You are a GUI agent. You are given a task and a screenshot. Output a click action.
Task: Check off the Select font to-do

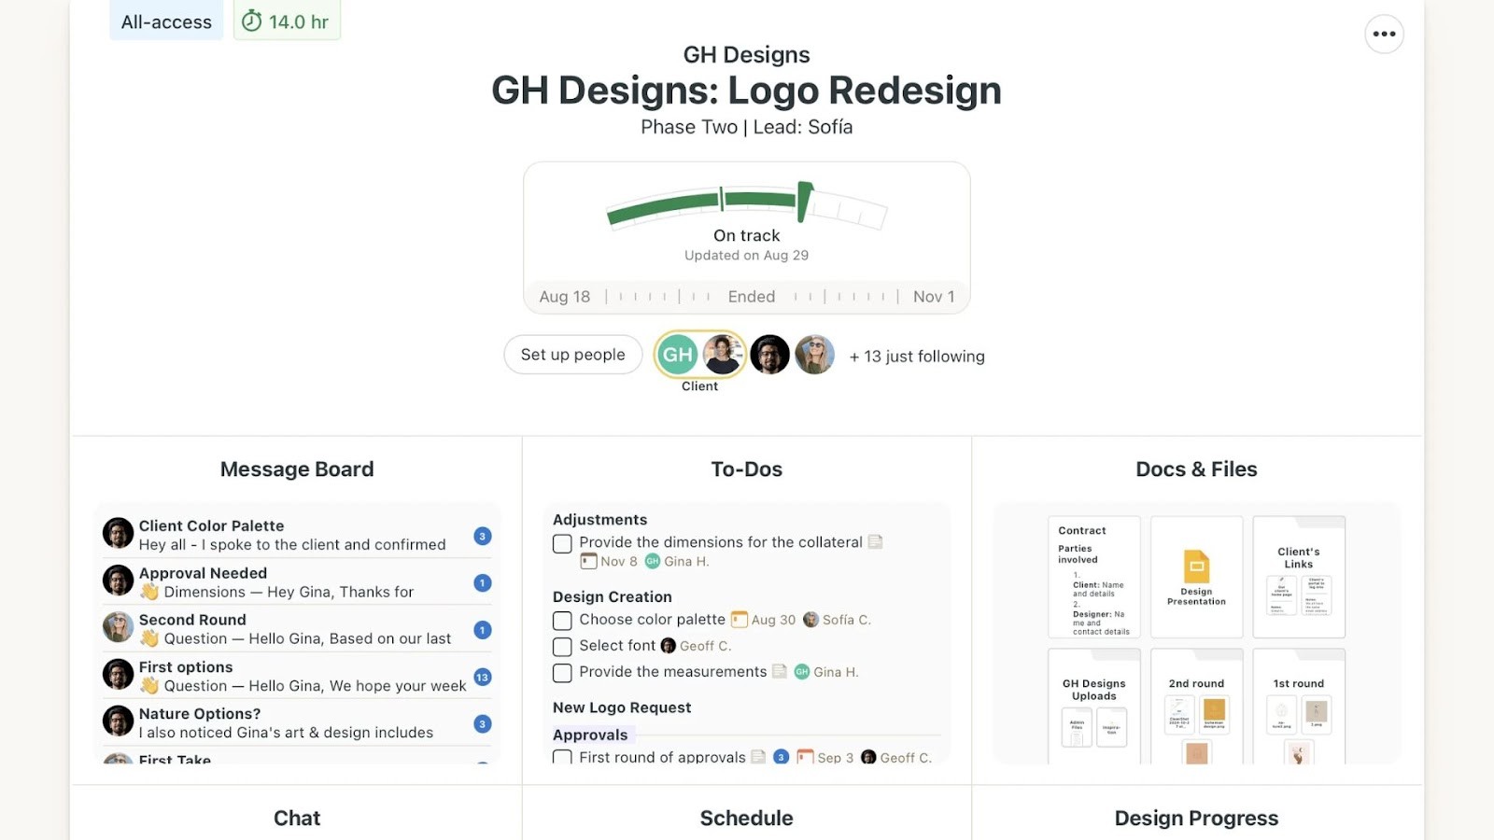[x=561, y=646]
